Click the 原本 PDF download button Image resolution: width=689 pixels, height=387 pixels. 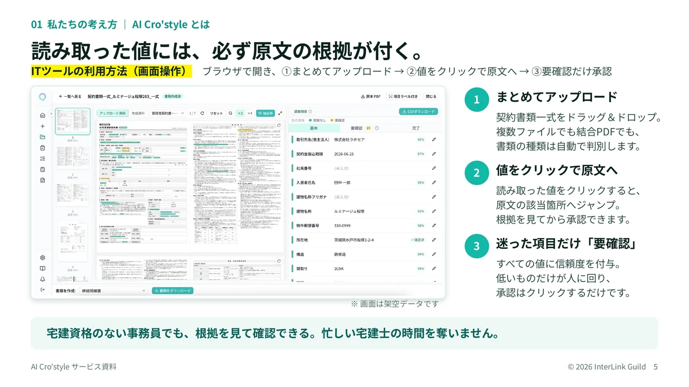click(x=371, y=97)
